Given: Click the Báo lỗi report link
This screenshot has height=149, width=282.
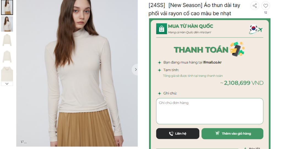Looking at the screenshot, I should tap(254, 148).
